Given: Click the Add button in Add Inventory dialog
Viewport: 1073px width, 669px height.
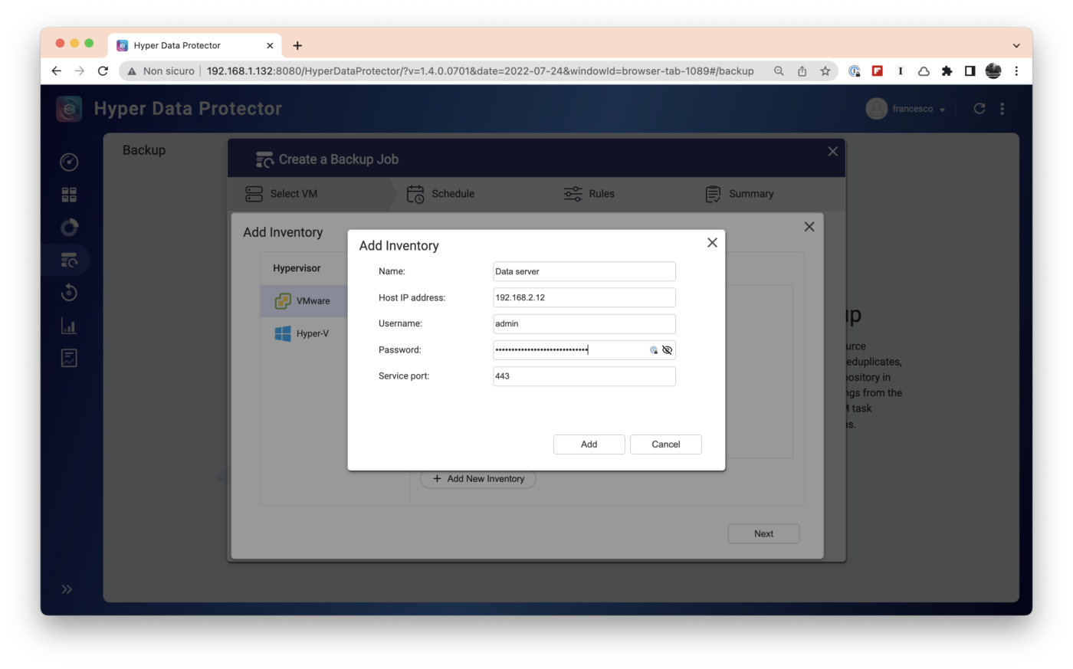Looking at the screenshot, I should pos(589,444).
